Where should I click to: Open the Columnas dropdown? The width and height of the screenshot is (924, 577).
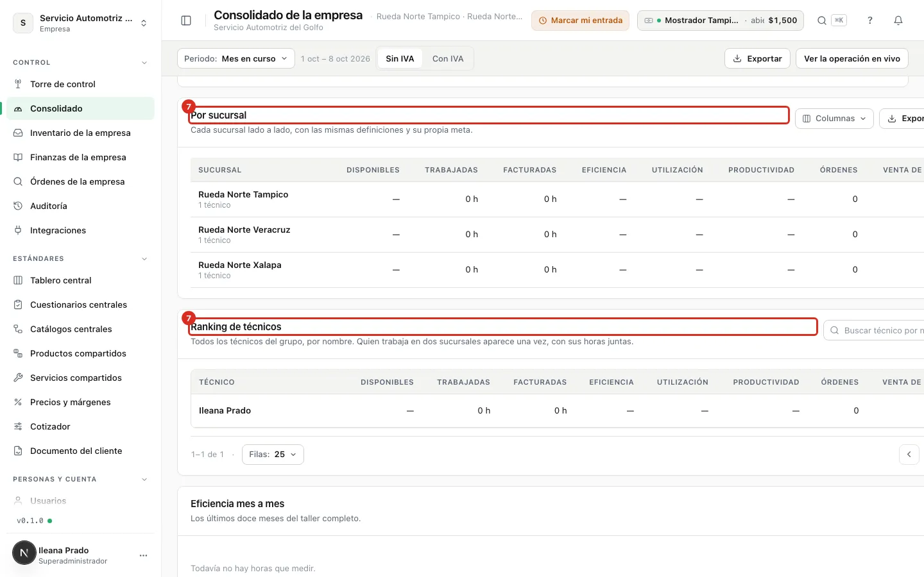pyautogui.click(x=834, y=119)
